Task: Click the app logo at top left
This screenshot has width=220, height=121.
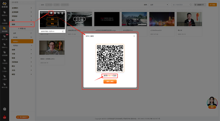Action: pos(5,5)
